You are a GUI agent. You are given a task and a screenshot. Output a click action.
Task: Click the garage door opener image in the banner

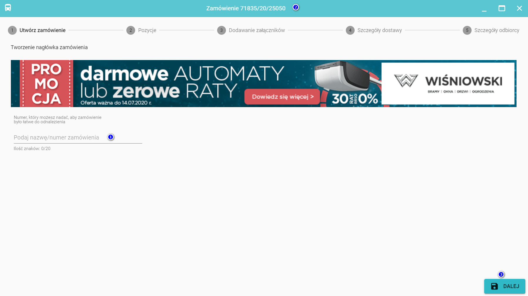tap(341, 75)
